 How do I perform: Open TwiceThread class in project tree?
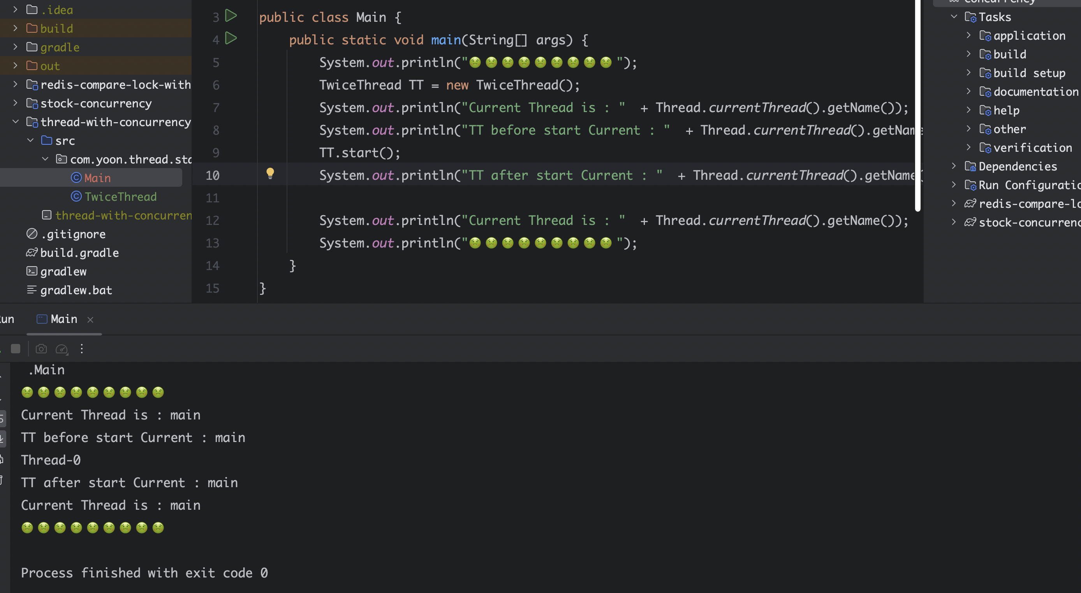click(x=120, y=196)
